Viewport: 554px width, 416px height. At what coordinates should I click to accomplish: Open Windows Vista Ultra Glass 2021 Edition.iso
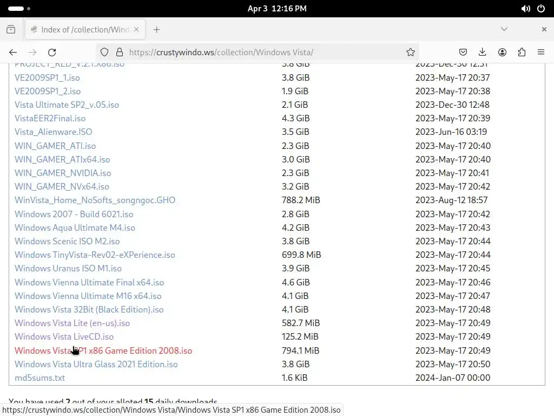tap(96, 364)
